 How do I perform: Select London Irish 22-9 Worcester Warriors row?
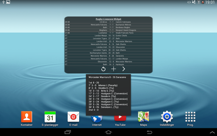(108, 41)
